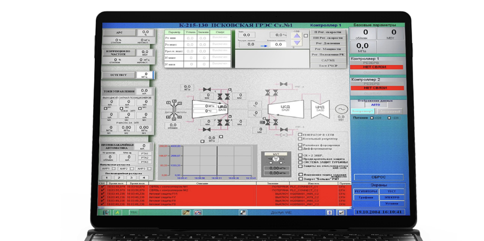Switch to the Контроллер1 data tab

point(362,111)
